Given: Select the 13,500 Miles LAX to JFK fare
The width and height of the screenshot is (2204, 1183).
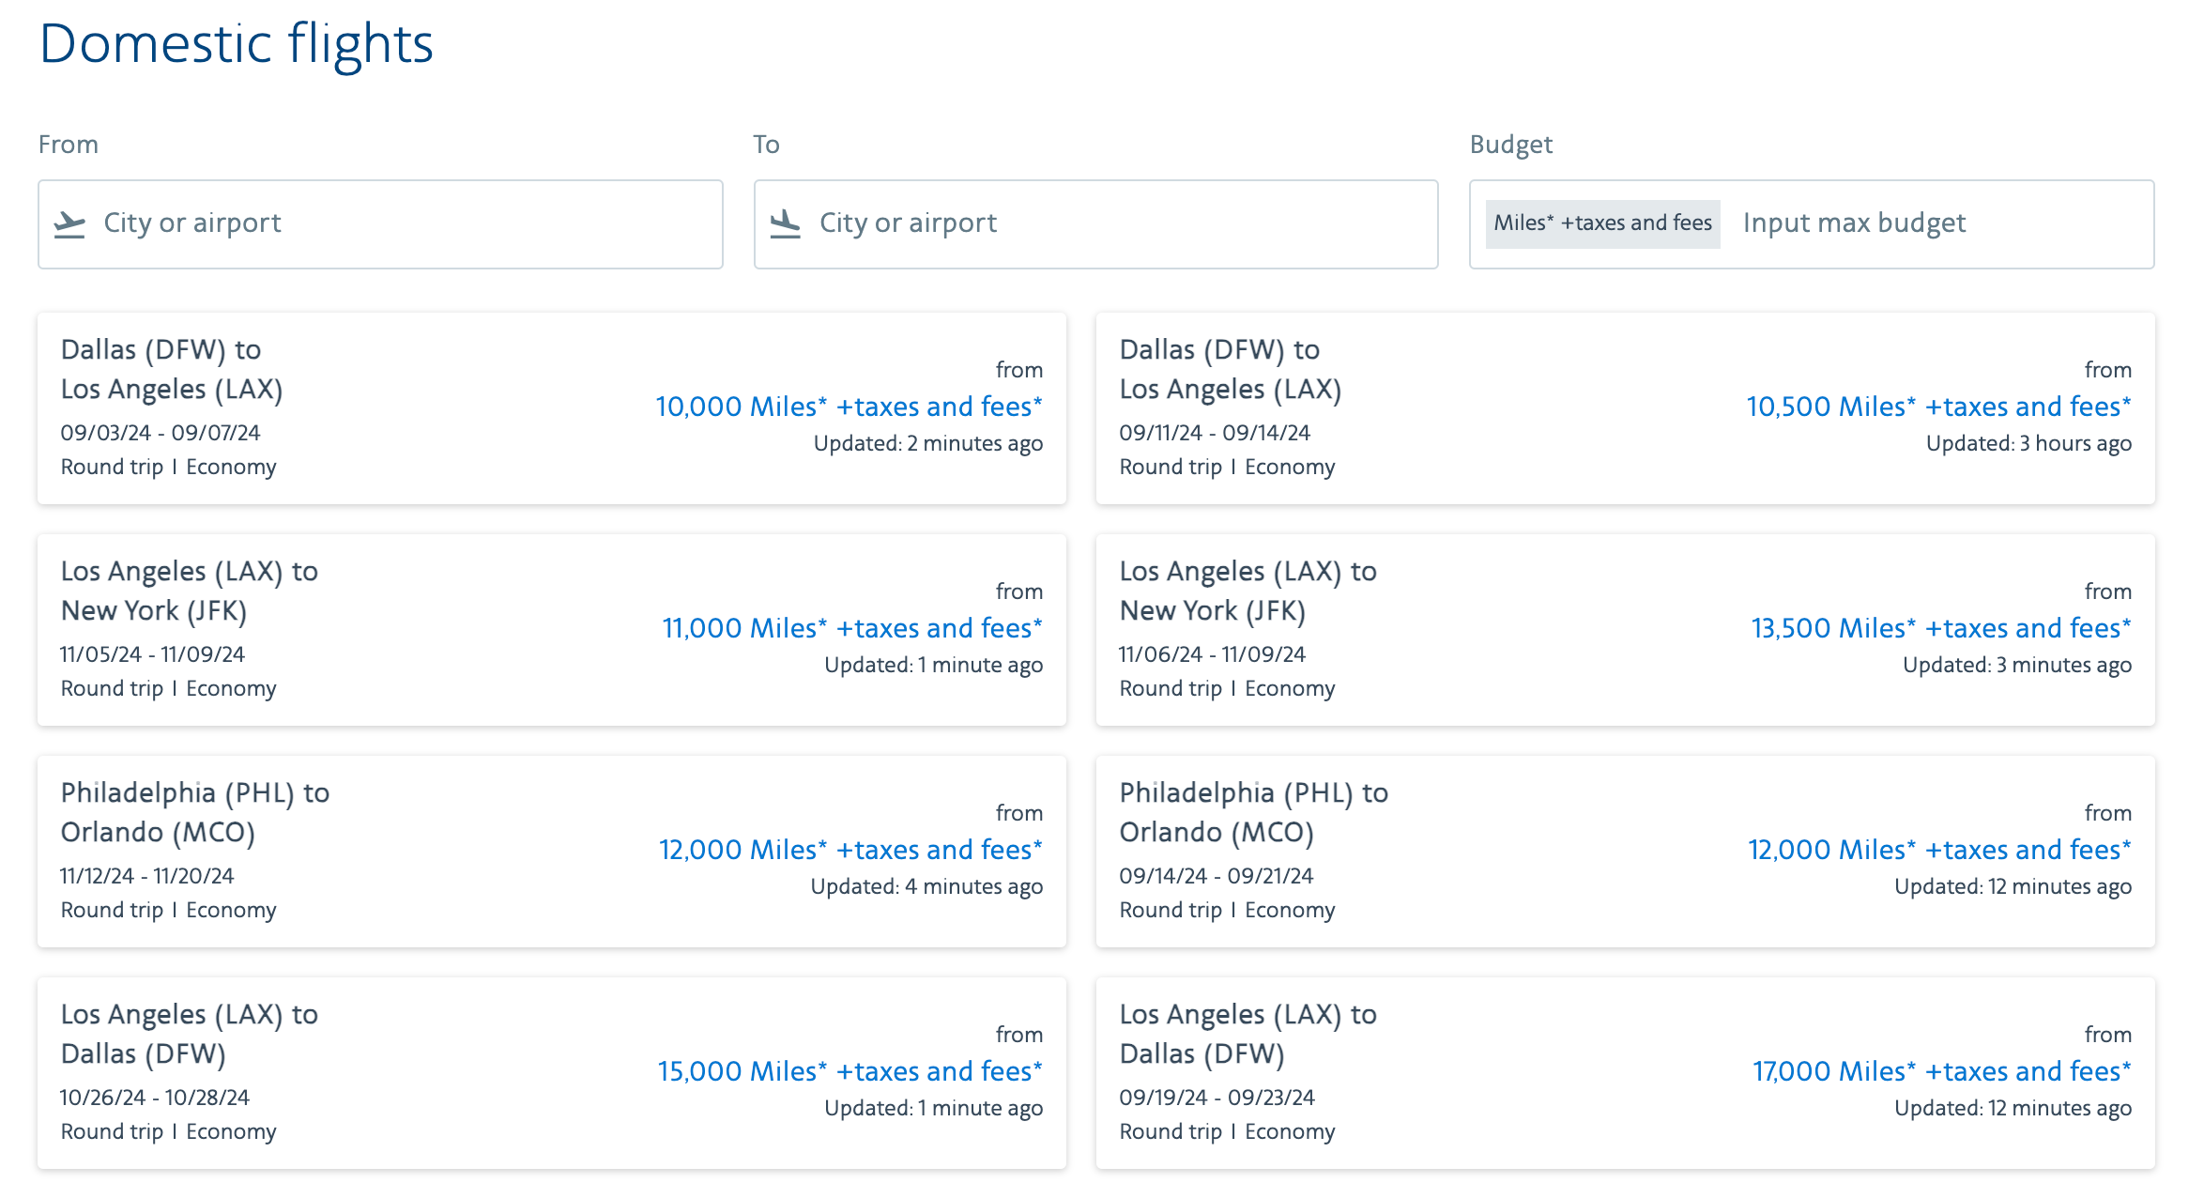Looking at the screenshot, I should [1940, 628].
